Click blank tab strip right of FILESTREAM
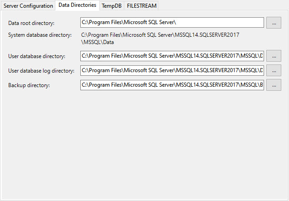 click(x=222, y=5)
